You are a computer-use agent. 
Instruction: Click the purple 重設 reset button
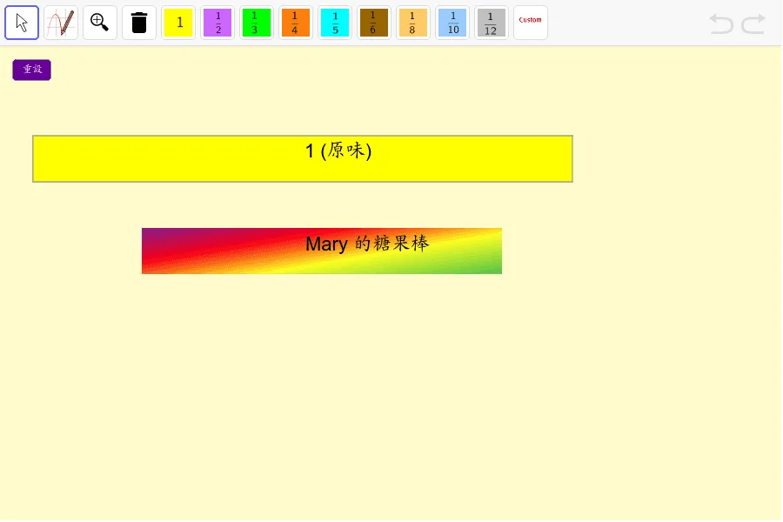[32, 70]
